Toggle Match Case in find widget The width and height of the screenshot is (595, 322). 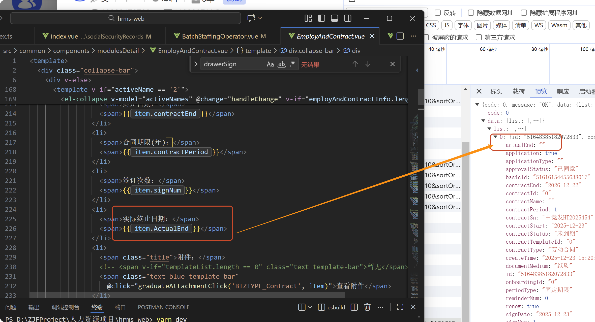tap(270, 64)
